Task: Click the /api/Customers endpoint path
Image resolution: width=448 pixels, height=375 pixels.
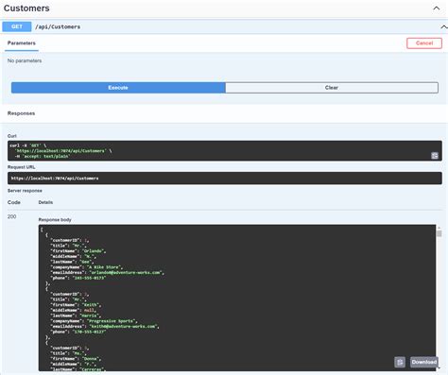Action: 58,26
